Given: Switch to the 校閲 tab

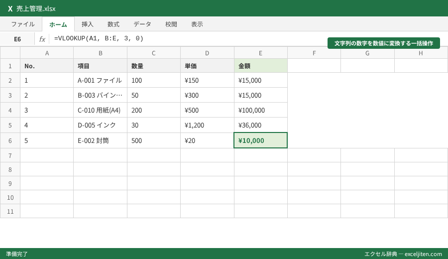Looking at the screenshot, I should (171, 24).
